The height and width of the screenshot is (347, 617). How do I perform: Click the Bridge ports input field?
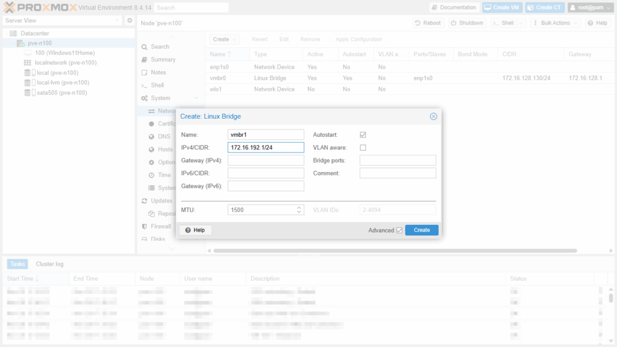click(397, 160)
